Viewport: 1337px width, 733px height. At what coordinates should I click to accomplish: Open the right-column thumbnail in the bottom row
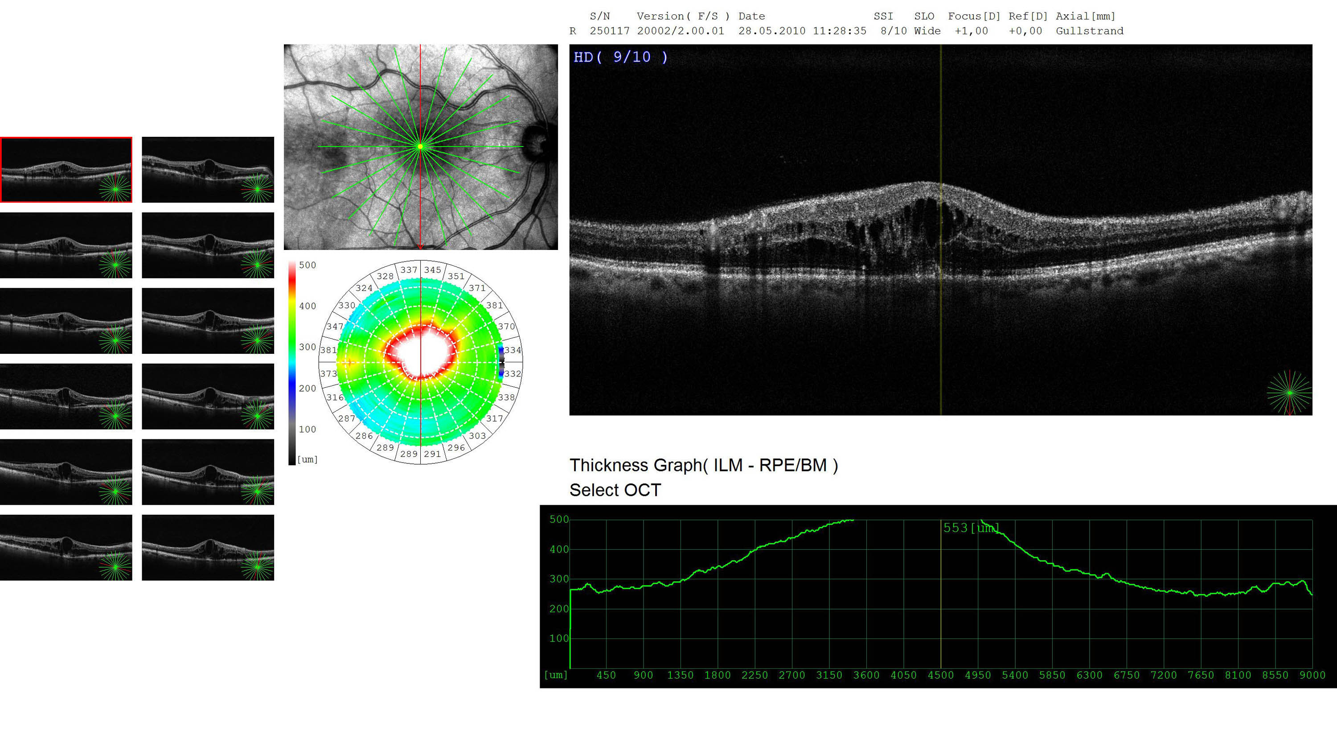[x=208, y=548]
